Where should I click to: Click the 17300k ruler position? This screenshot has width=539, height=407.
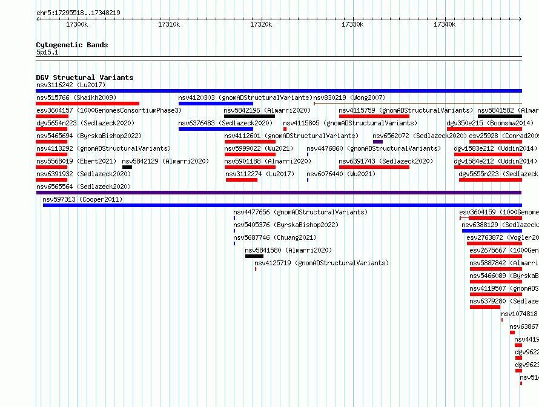click(77, 24)
